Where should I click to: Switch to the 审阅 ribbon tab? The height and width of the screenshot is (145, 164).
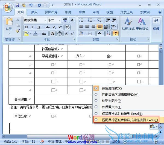tap(96, 12)
